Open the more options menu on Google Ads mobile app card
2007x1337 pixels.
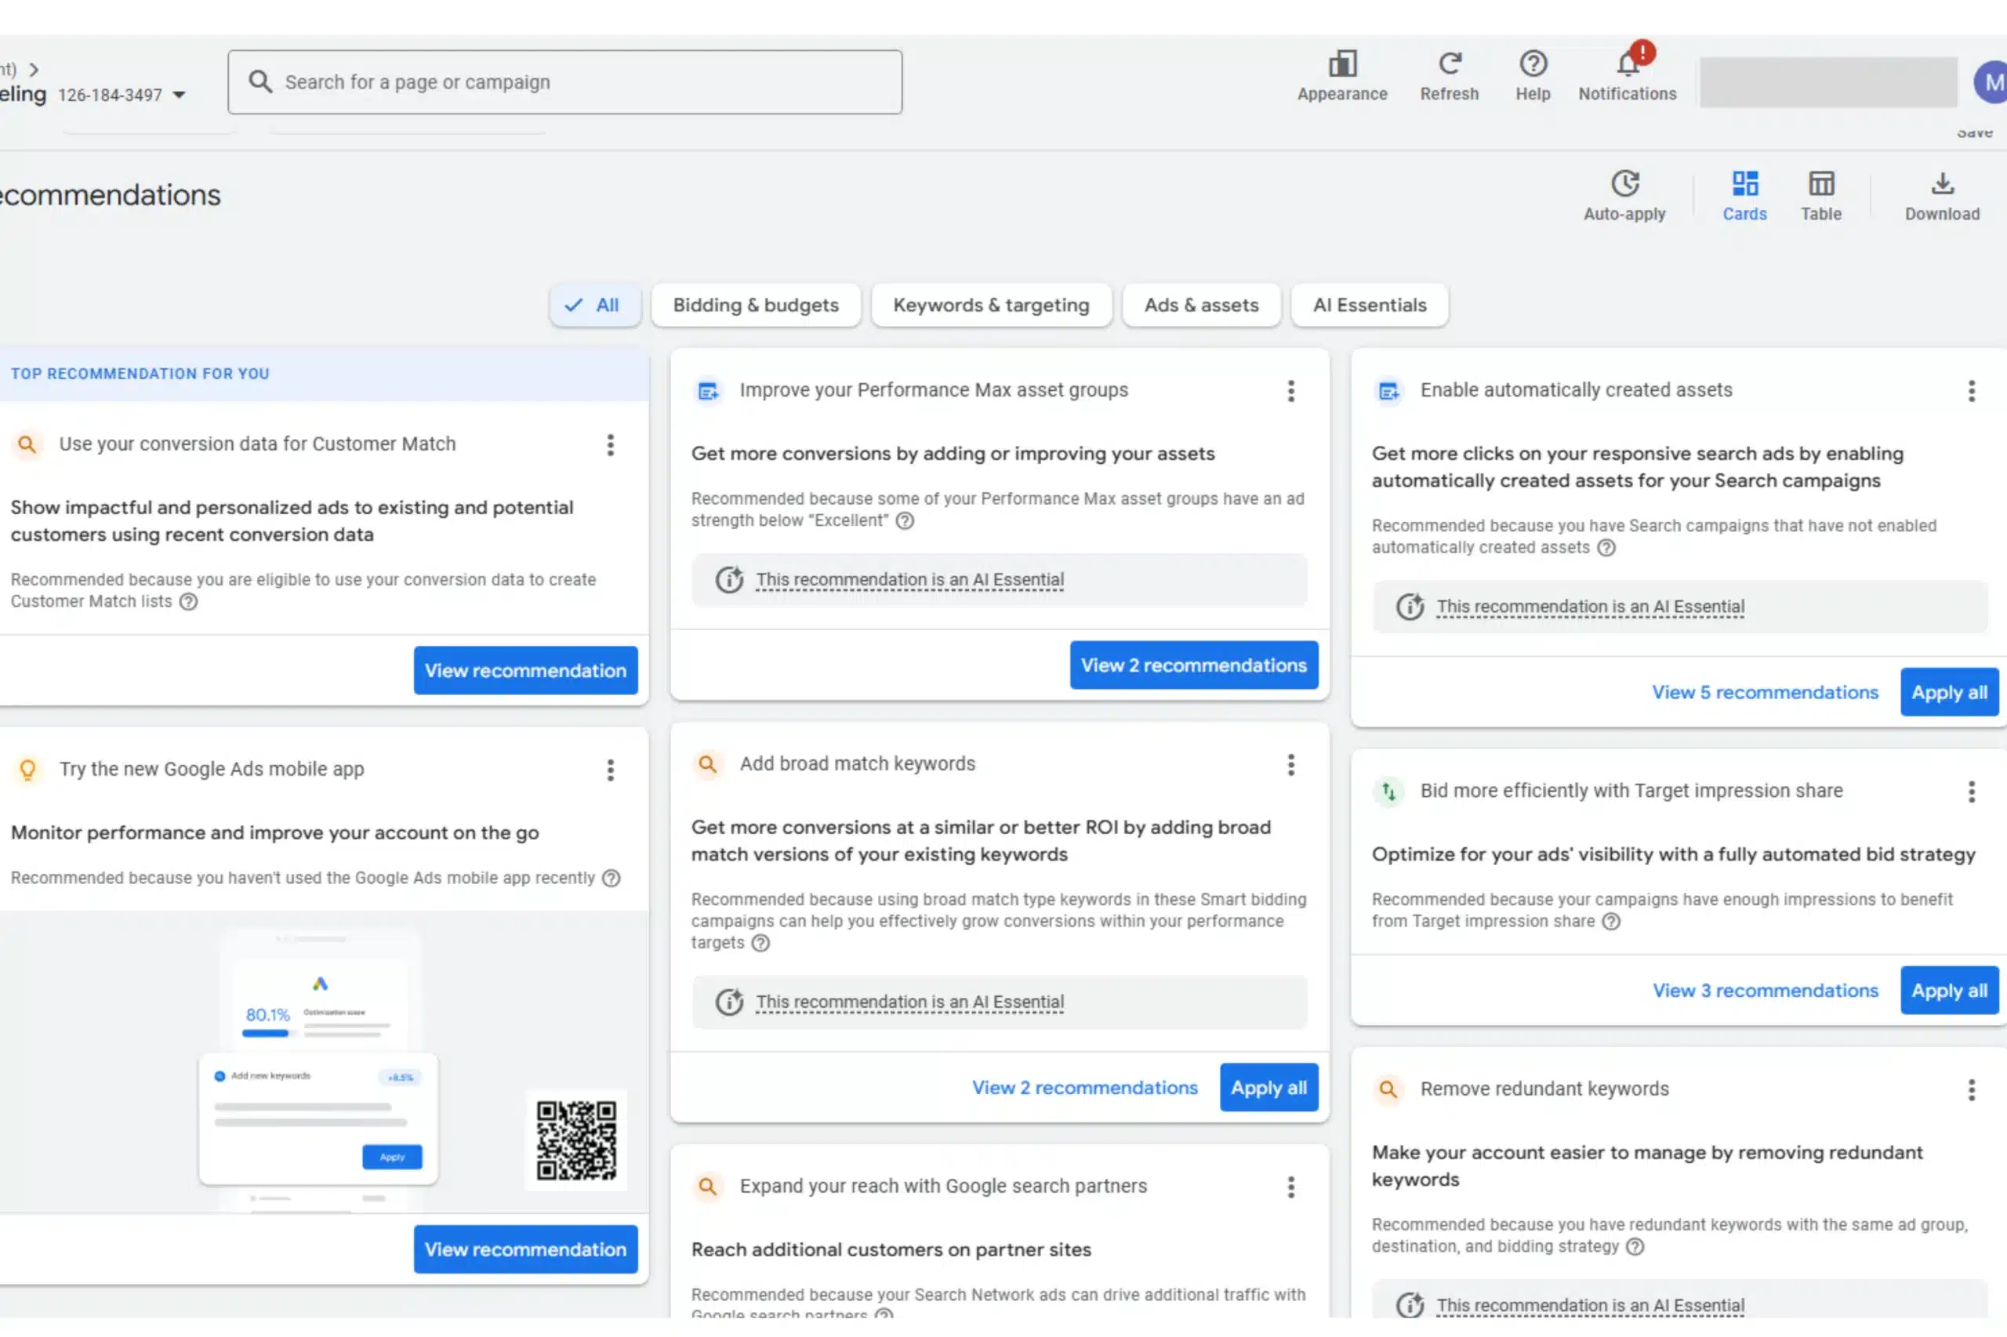pos(610,771)
